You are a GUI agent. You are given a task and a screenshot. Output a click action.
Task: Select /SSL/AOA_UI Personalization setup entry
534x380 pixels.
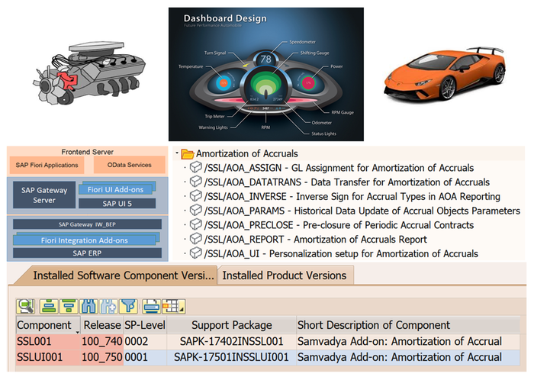[x=341, y=253]
